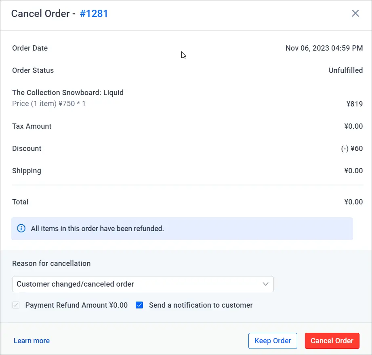Confirm with the red Cancel Order button
The image size is (372, 355).
coord(332,341)
